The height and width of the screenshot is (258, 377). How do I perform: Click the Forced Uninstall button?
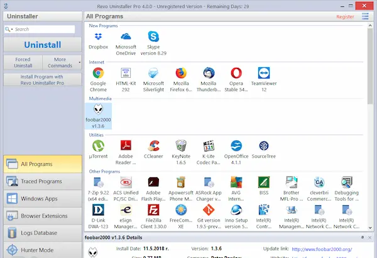pyautogui.click(x=23, y=62)
